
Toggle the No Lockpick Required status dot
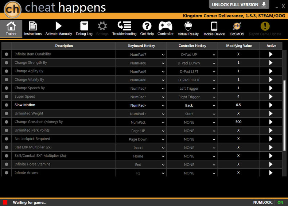coord(7,139)
